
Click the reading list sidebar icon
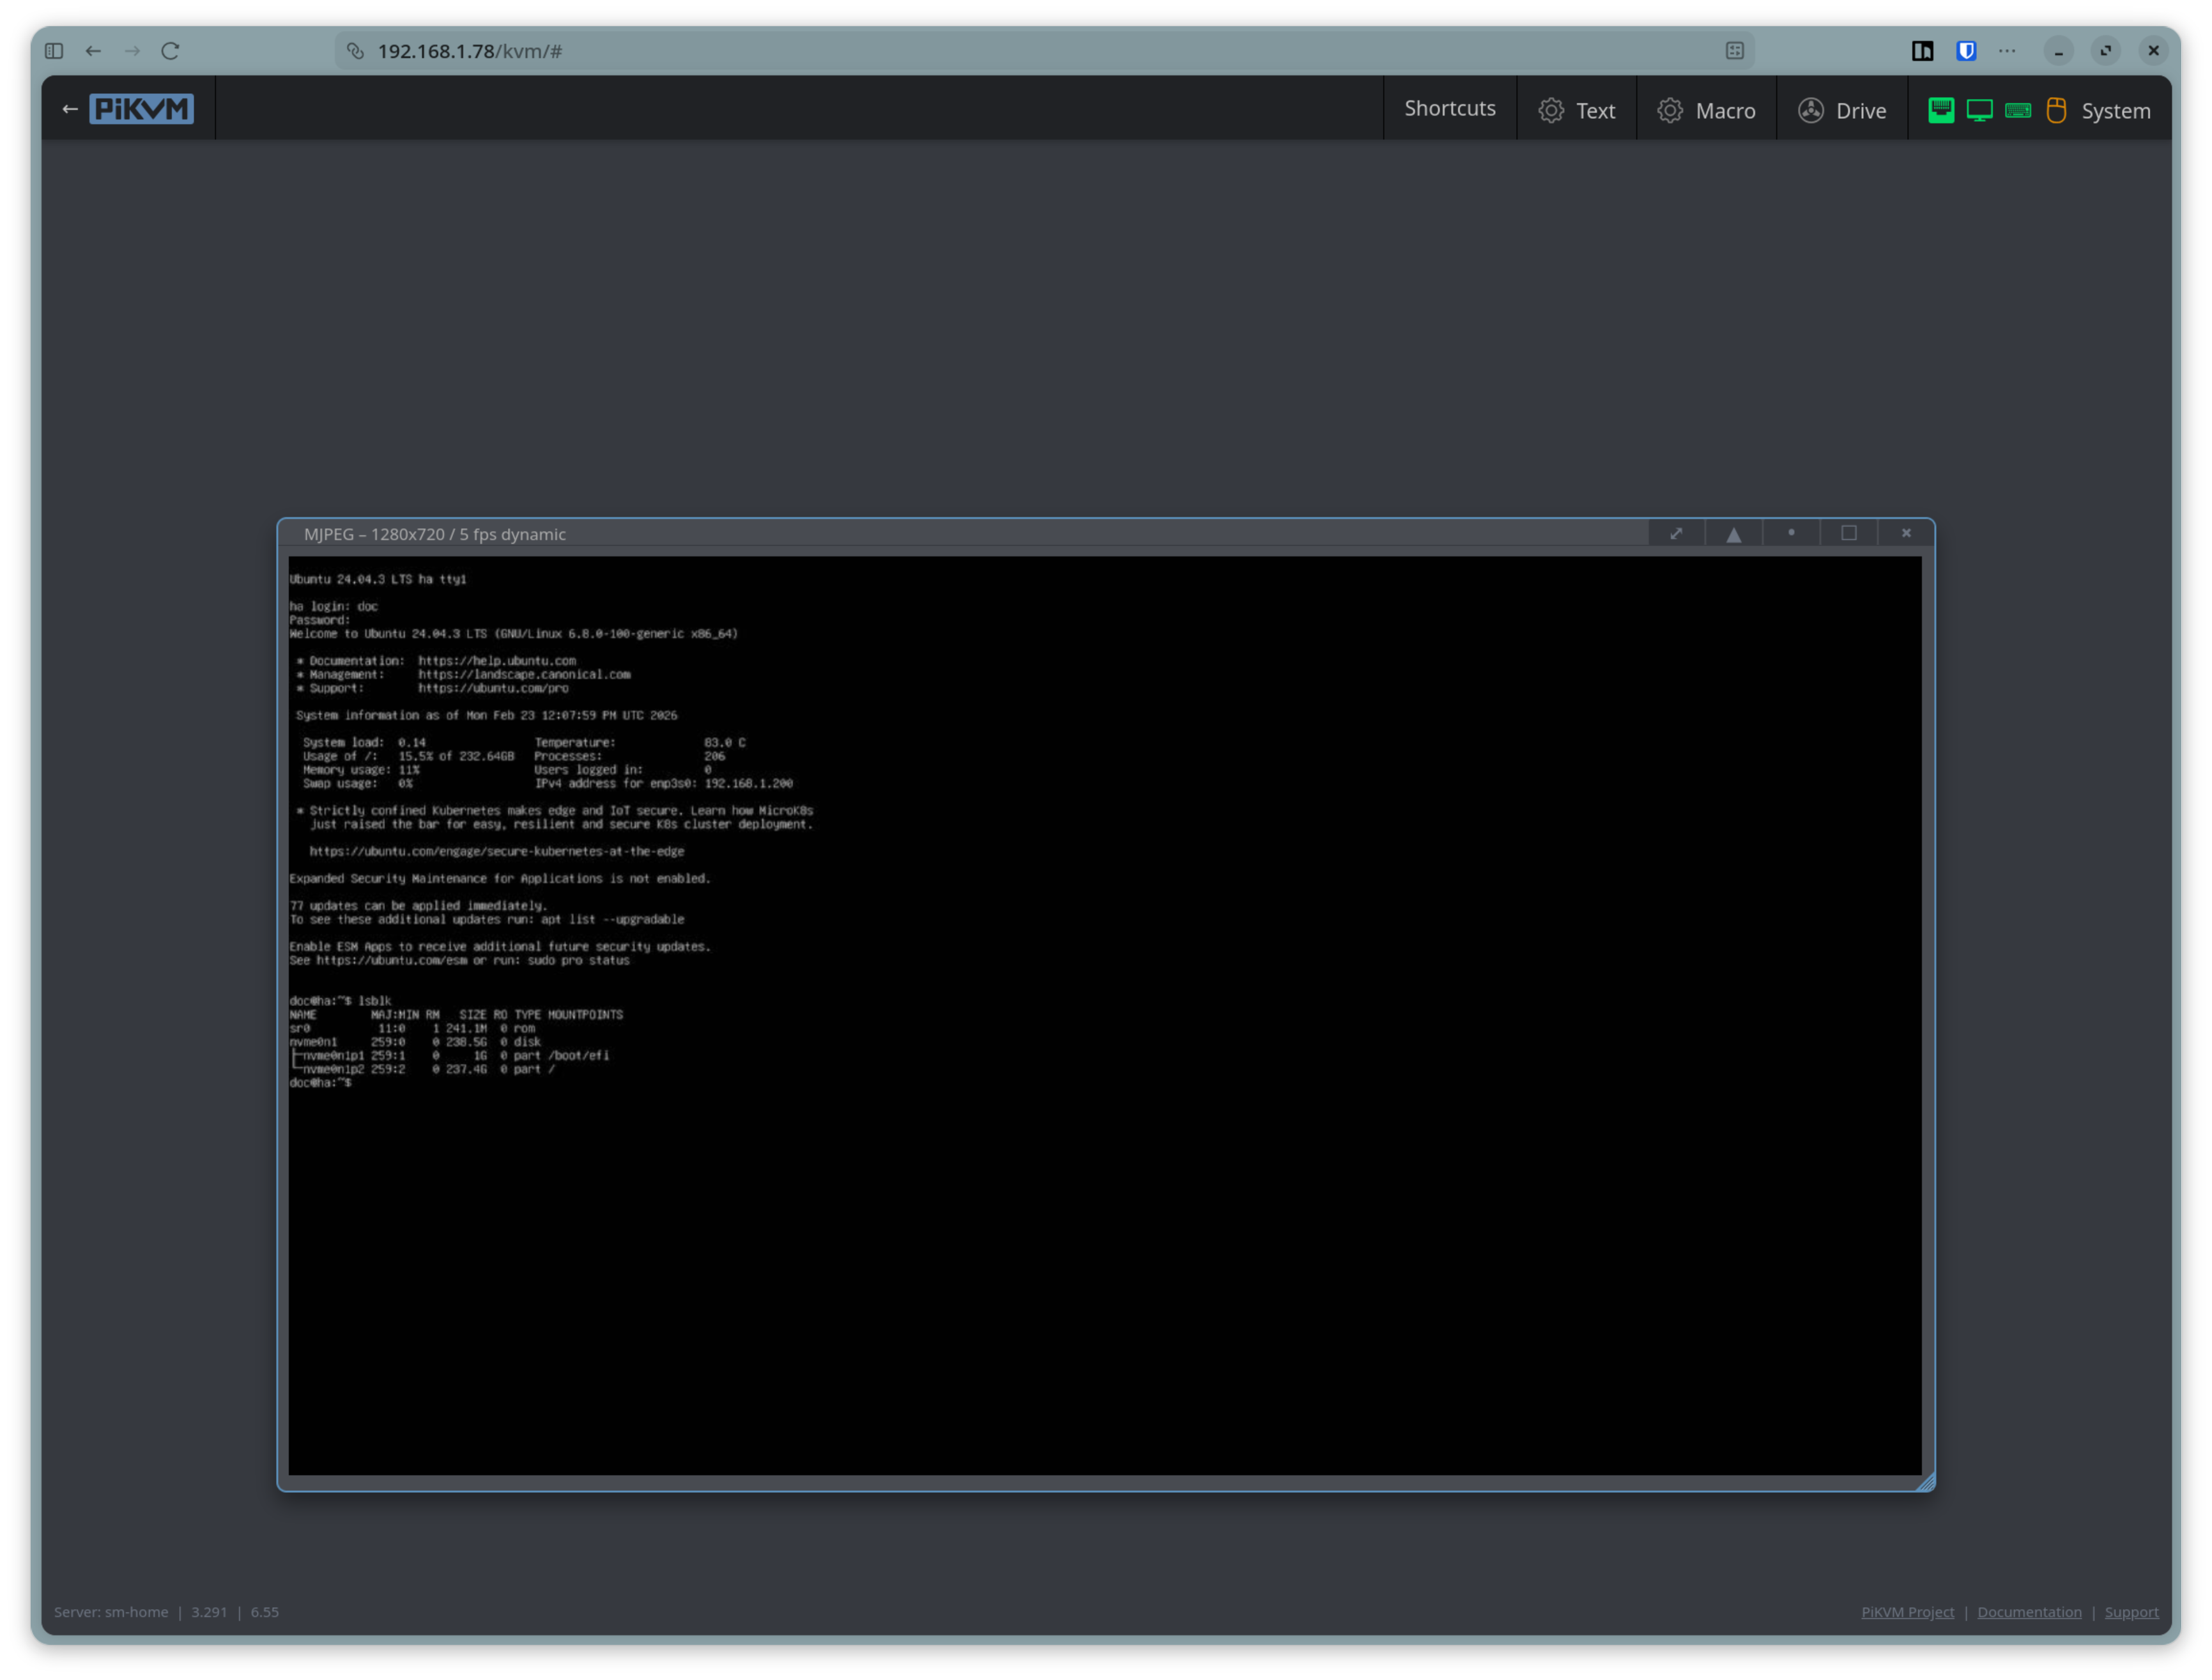click(x=1922, y=51)
